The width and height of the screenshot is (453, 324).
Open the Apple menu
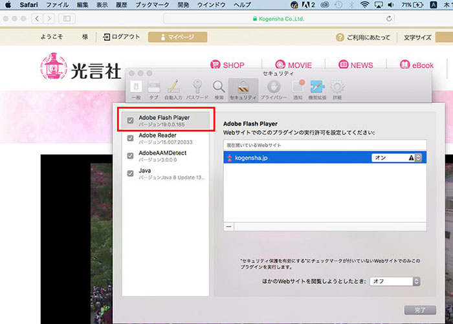click(x=8, y=5)
